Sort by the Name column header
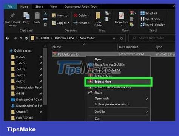 pyautogui.click(x=57, y=47)
